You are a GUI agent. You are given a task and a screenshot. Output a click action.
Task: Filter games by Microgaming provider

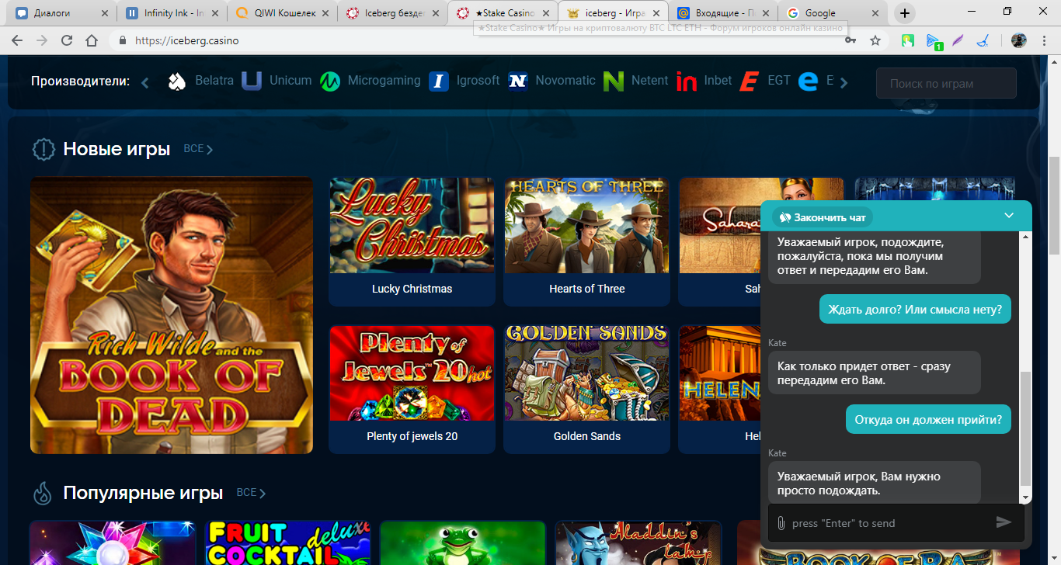click(x=370, y=81)
